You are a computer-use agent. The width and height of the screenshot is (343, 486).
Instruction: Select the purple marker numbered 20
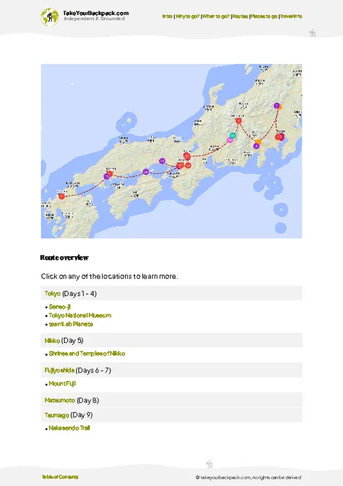pos(146,172)
